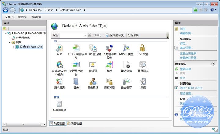Open the MIME 类型 feature
The height and width of the screenshot is (134, 220).
point(126,48)
